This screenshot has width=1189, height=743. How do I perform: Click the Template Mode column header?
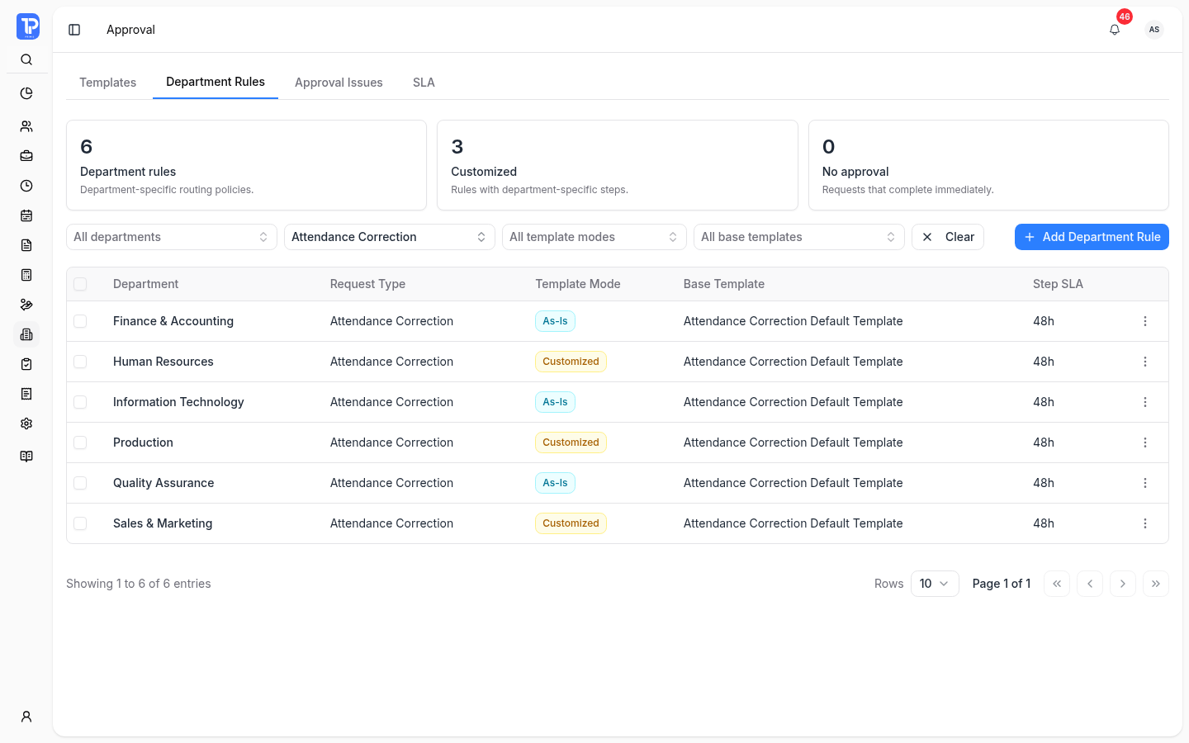coord(578,284)
